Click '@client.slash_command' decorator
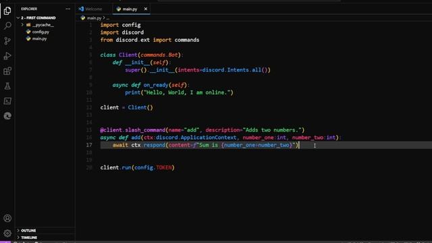432x243 pixels. (x=133, y=130)
